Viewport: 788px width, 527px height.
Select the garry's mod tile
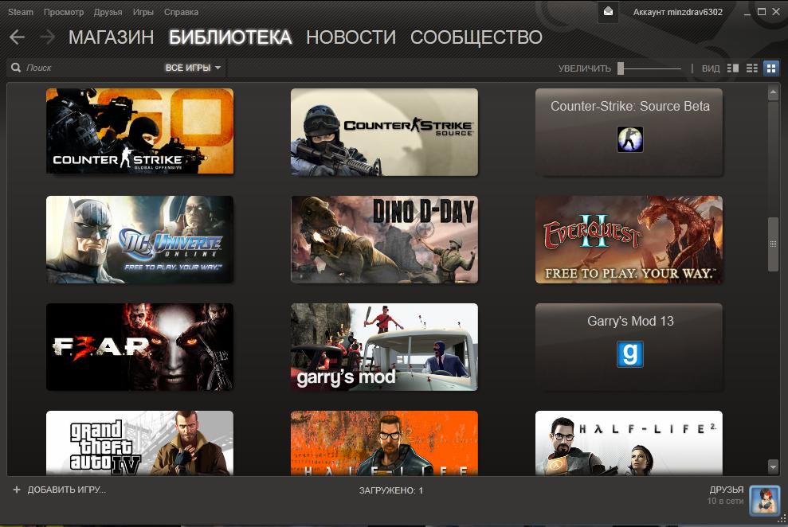[385, 347]
